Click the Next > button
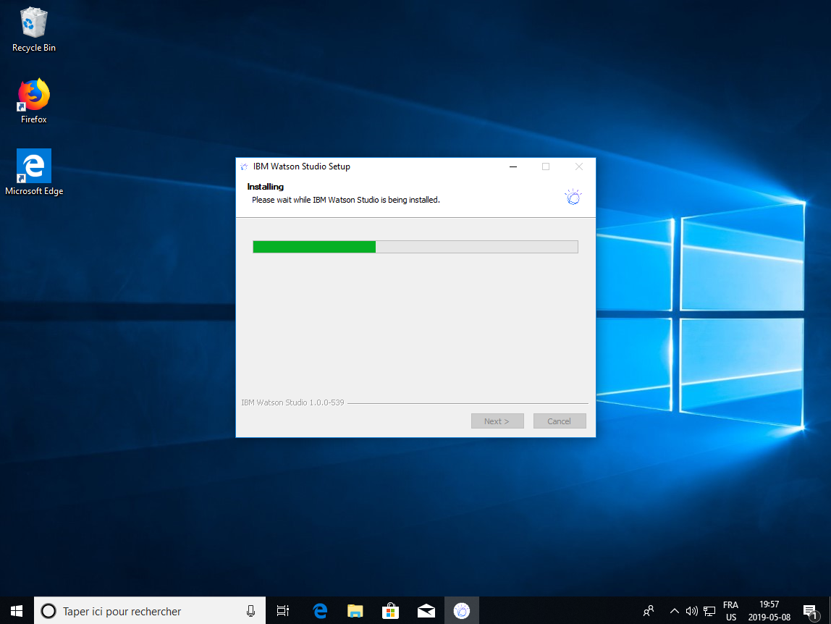The image size is (831, 624). [x=497, y=421]
